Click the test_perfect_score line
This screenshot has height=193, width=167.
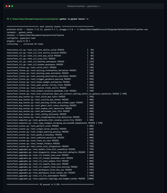pos(50,126)
